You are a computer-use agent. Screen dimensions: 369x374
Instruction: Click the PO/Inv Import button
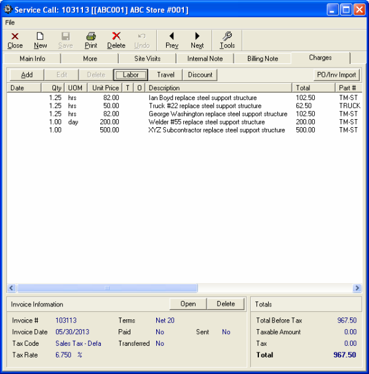click(336, 75)
